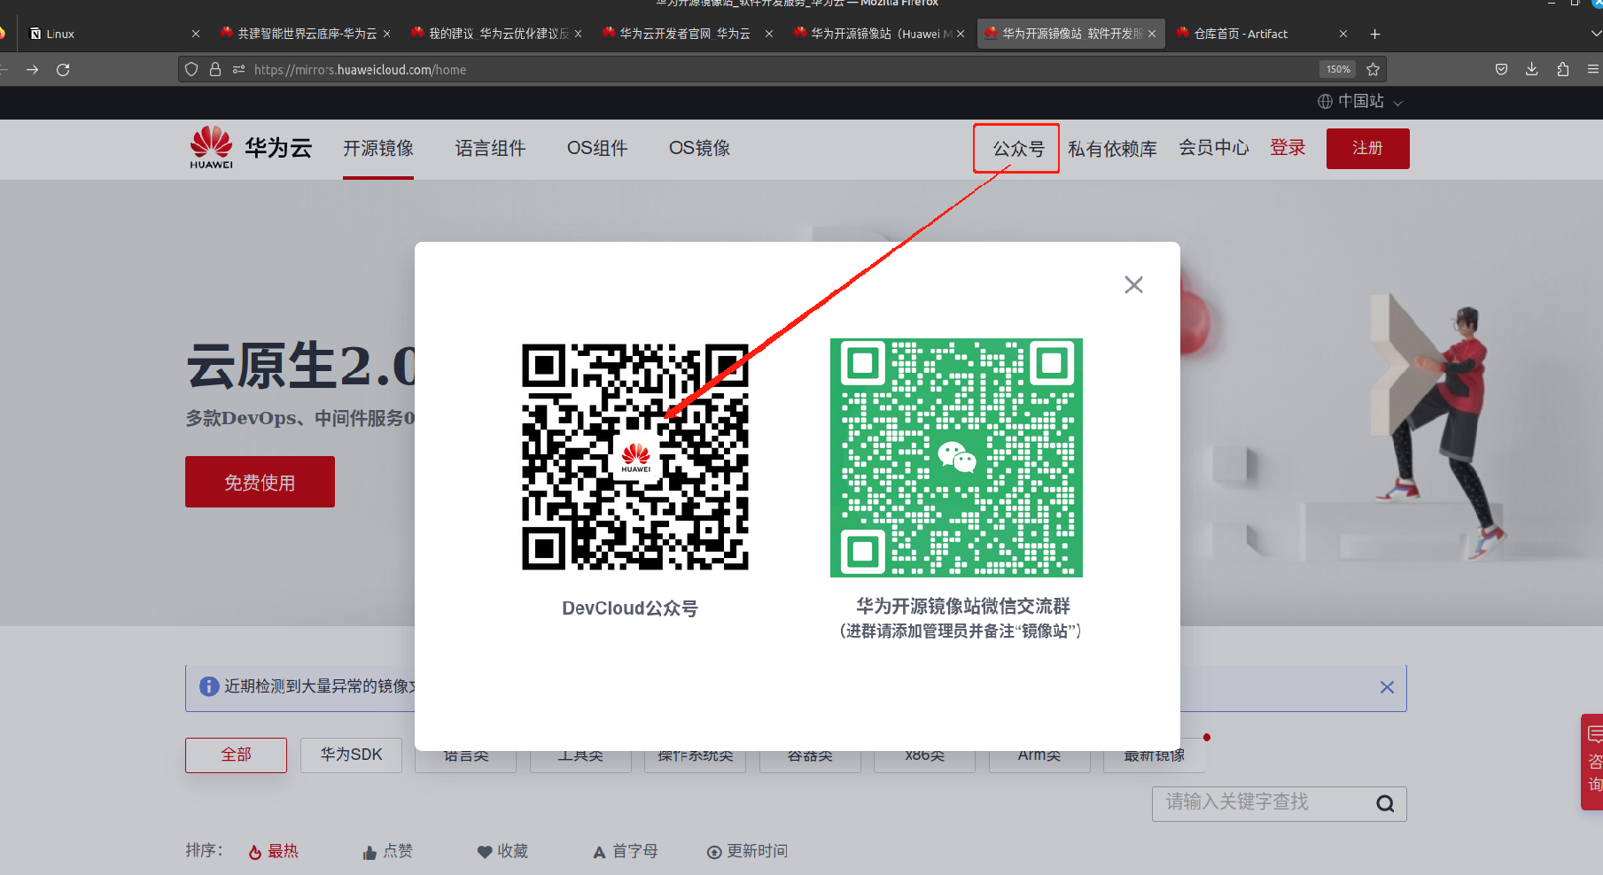Image resolution: width=1603 pixels, height=875 pixels.
Task: Click the 登录 login link
Action: (1288, 148)
